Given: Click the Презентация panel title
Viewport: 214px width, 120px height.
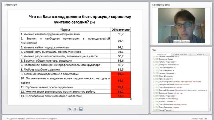Looking at the screenshot, I should pyautogui.click(x=10, y=5).
